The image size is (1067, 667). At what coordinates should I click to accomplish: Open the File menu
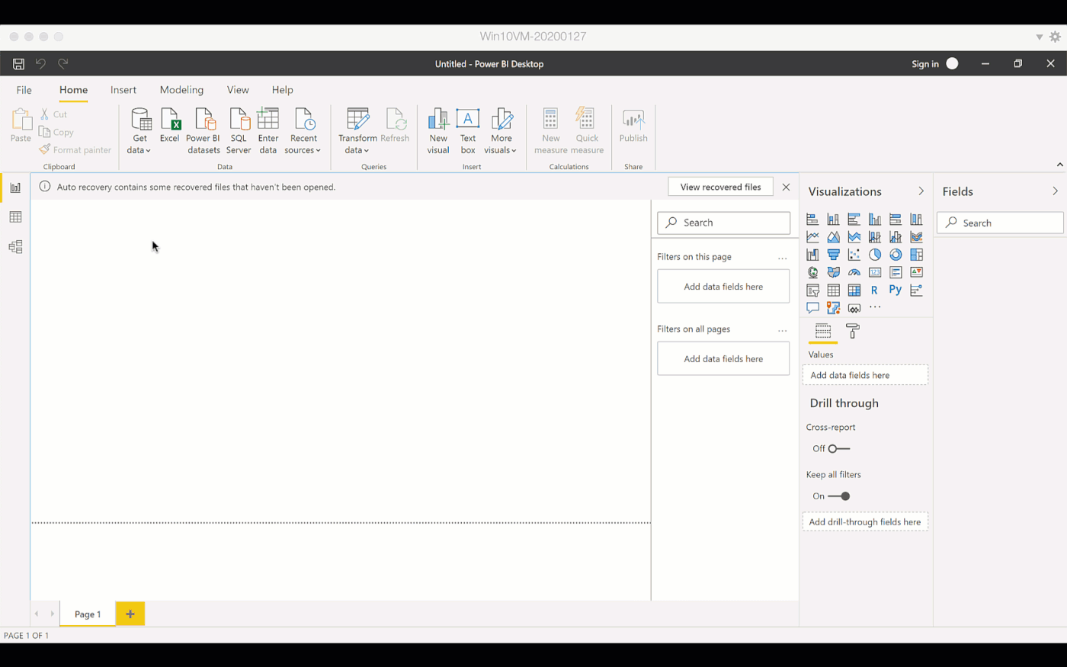pos(24,90)
